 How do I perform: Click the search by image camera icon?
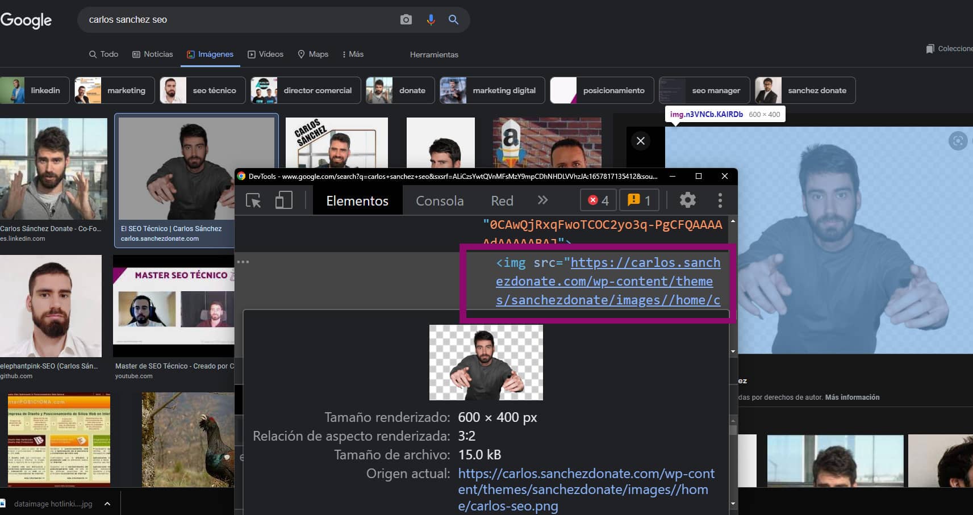coord(406,19)
